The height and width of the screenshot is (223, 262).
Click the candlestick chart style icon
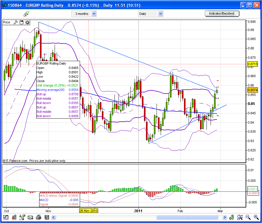pos(14,217)
